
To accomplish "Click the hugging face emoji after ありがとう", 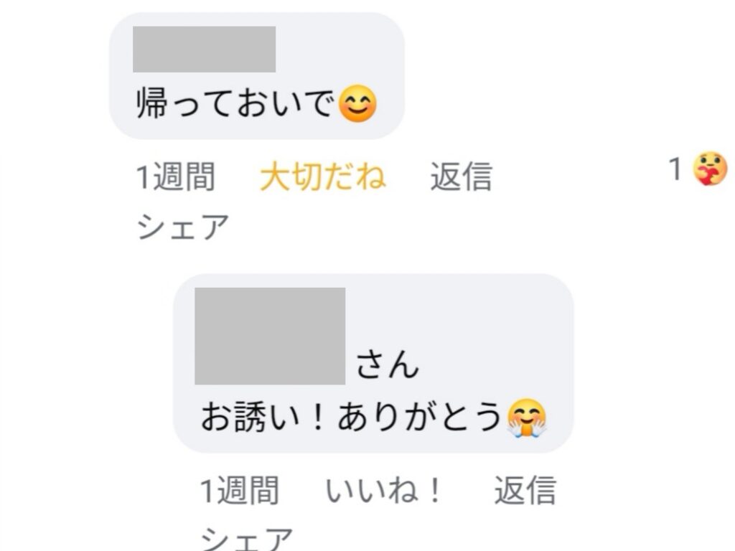I will click(x=527, y=418).
